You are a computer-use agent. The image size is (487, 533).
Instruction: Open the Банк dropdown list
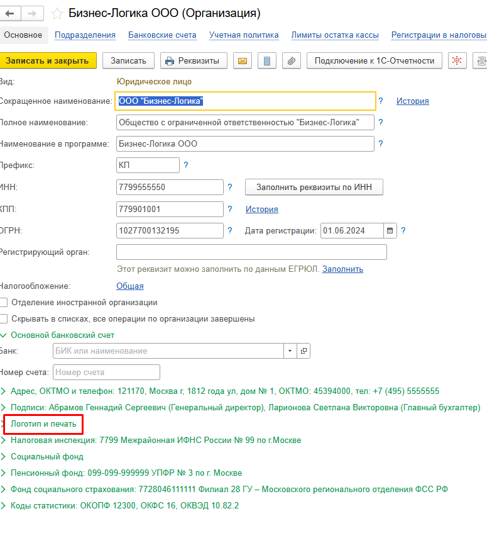tap(290, 351)
